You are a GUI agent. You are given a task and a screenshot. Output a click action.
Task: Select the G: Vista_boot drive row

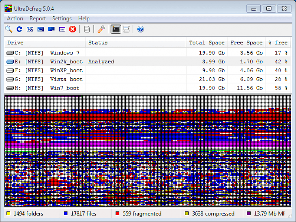(x=148, y=79)
